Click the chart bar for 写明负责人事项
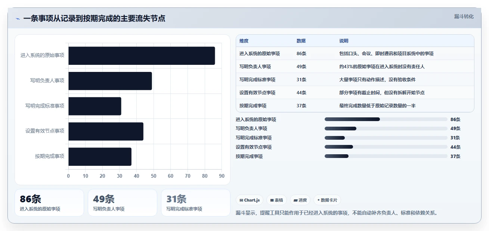Image resolution: width=489 pixels, height=231 pixels. 110,81
